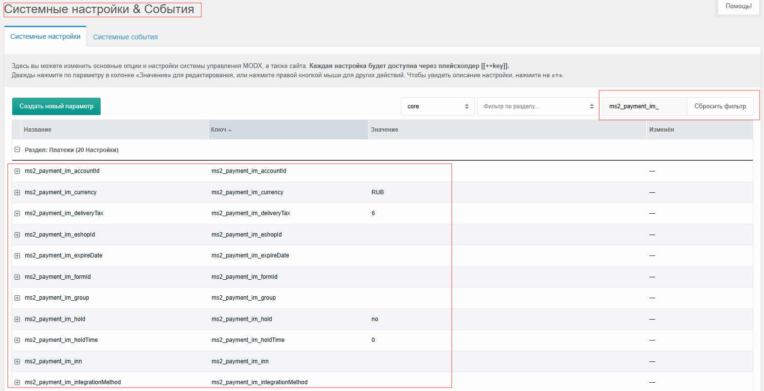
Task: Collapse the Платежи section group
Action: 17,150
